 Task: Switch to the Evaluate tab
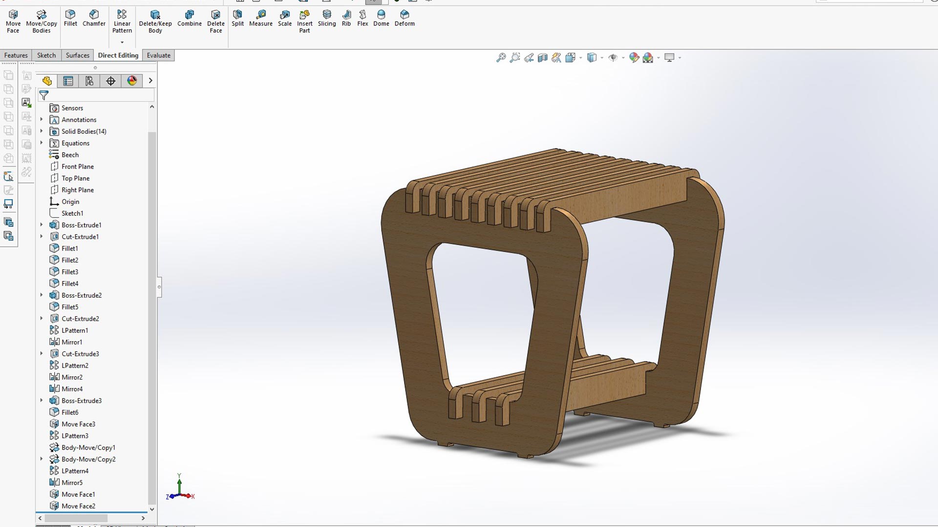[x=159, y=55]
